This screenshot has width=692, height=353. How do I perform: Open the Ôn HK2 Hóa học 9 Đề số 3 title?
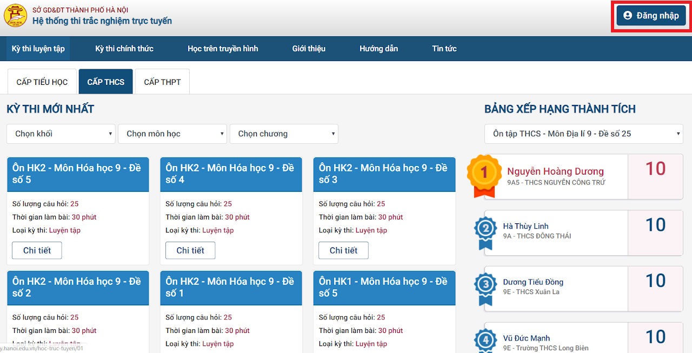[x=383, y=174]
